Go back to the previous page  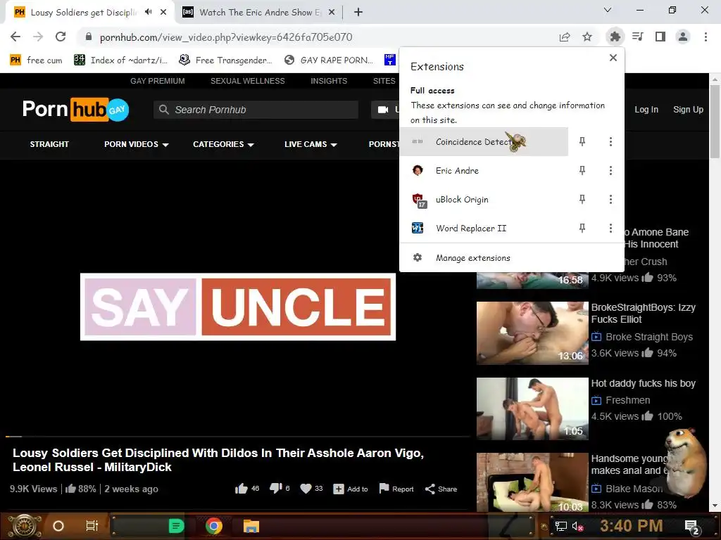pyautogui.click(x=15, y=37)
